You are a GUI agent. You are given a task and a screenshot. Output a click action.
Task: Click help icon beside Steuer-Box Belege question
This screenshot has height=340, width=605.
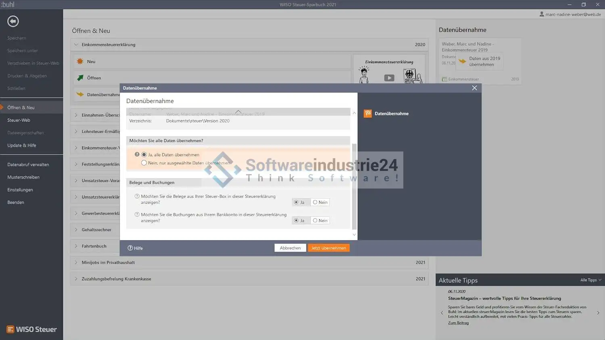(x=137, y=197)
